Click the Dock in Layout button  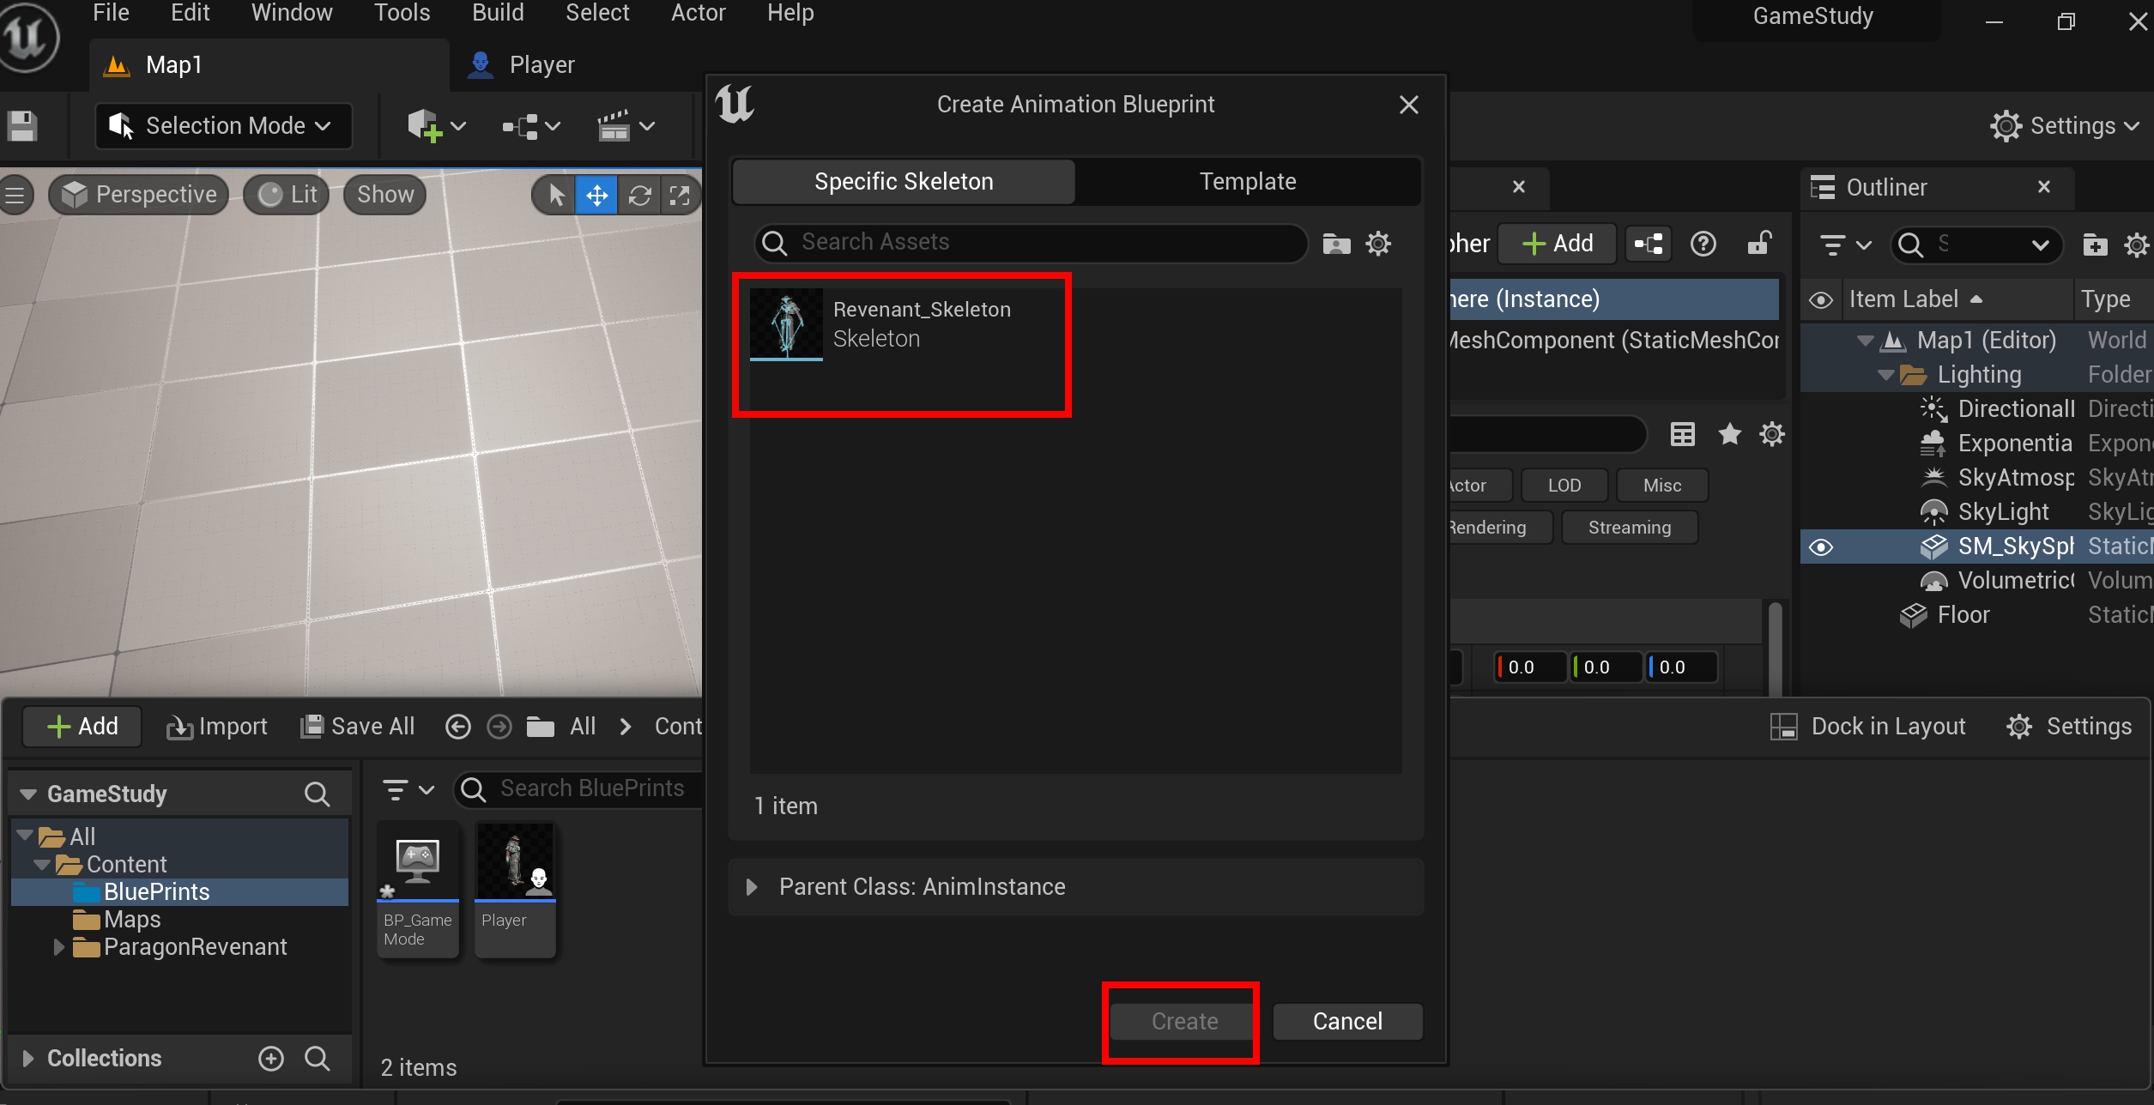[1868, 728]
